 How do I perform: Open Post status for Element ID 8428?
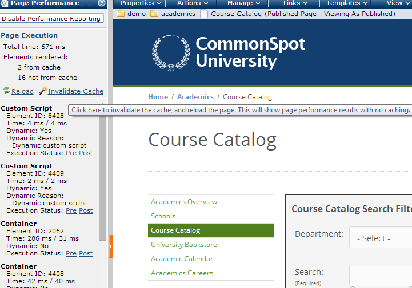[86, 153]
